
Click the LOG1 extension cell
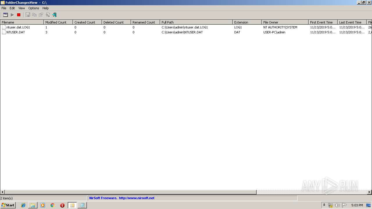(238, 27)
